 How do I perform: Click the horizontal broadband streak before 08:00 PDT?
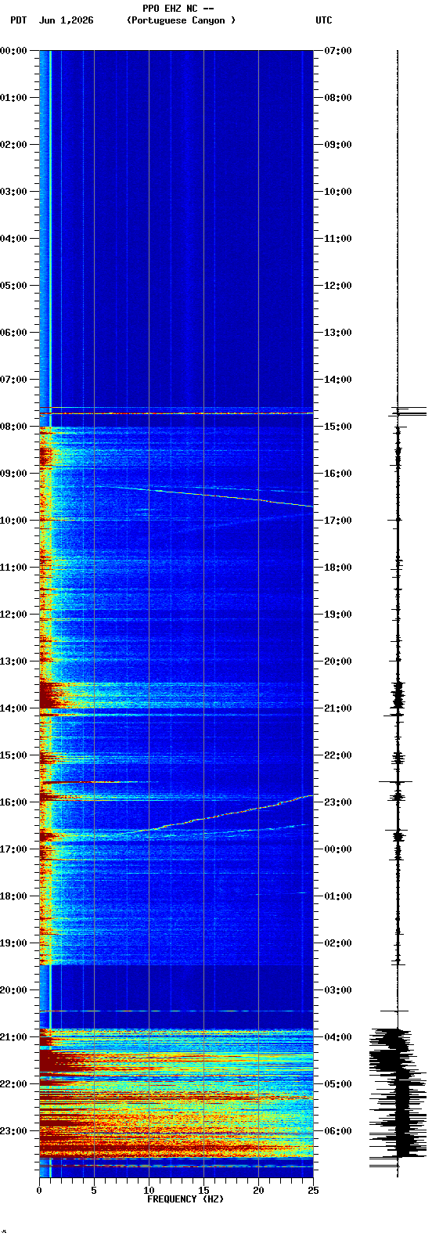tap(176, 413)
